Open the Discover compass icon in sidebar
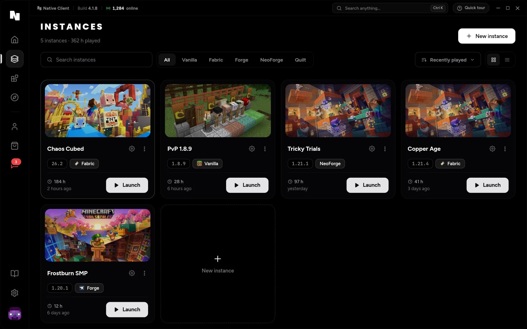The height and width of the screenshot is (329, 527). tap(14, 97)
